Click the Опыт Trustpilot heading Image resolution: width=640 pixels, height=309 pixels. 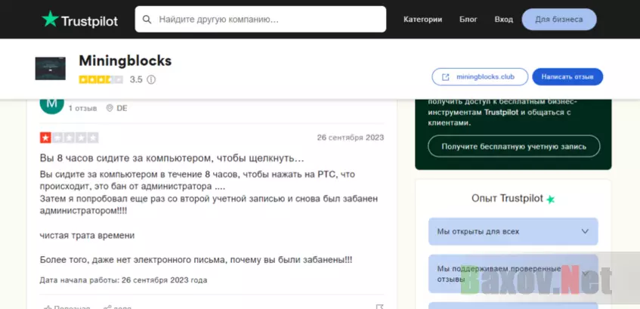click(507, 199)
